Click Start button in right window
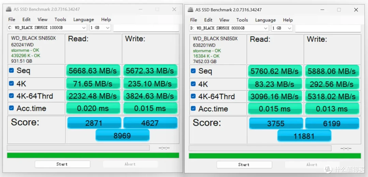Image resolution: width=368 pixels, height=177 pixels. (244, 164)
